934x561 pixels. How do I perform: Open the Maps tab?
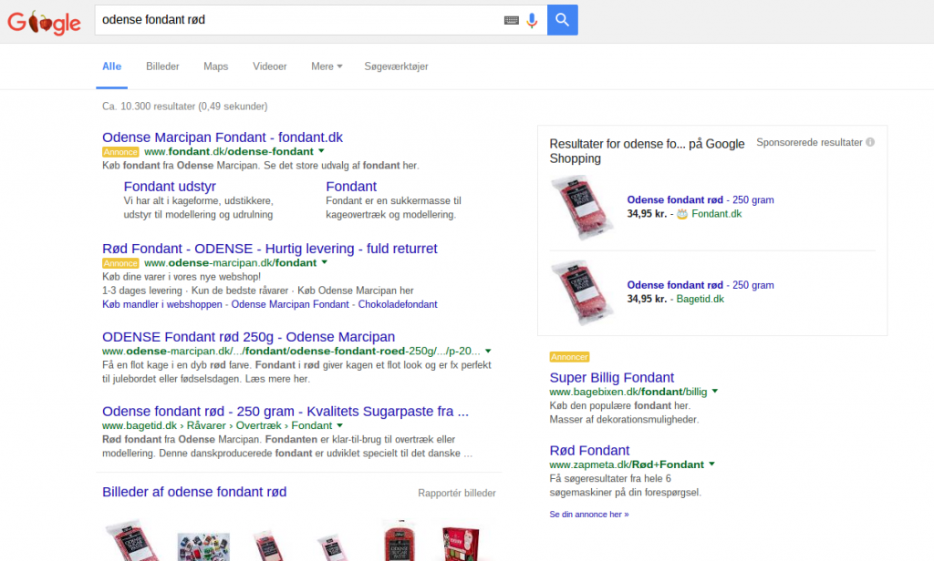pyautogui.click(x=215, y=66)
